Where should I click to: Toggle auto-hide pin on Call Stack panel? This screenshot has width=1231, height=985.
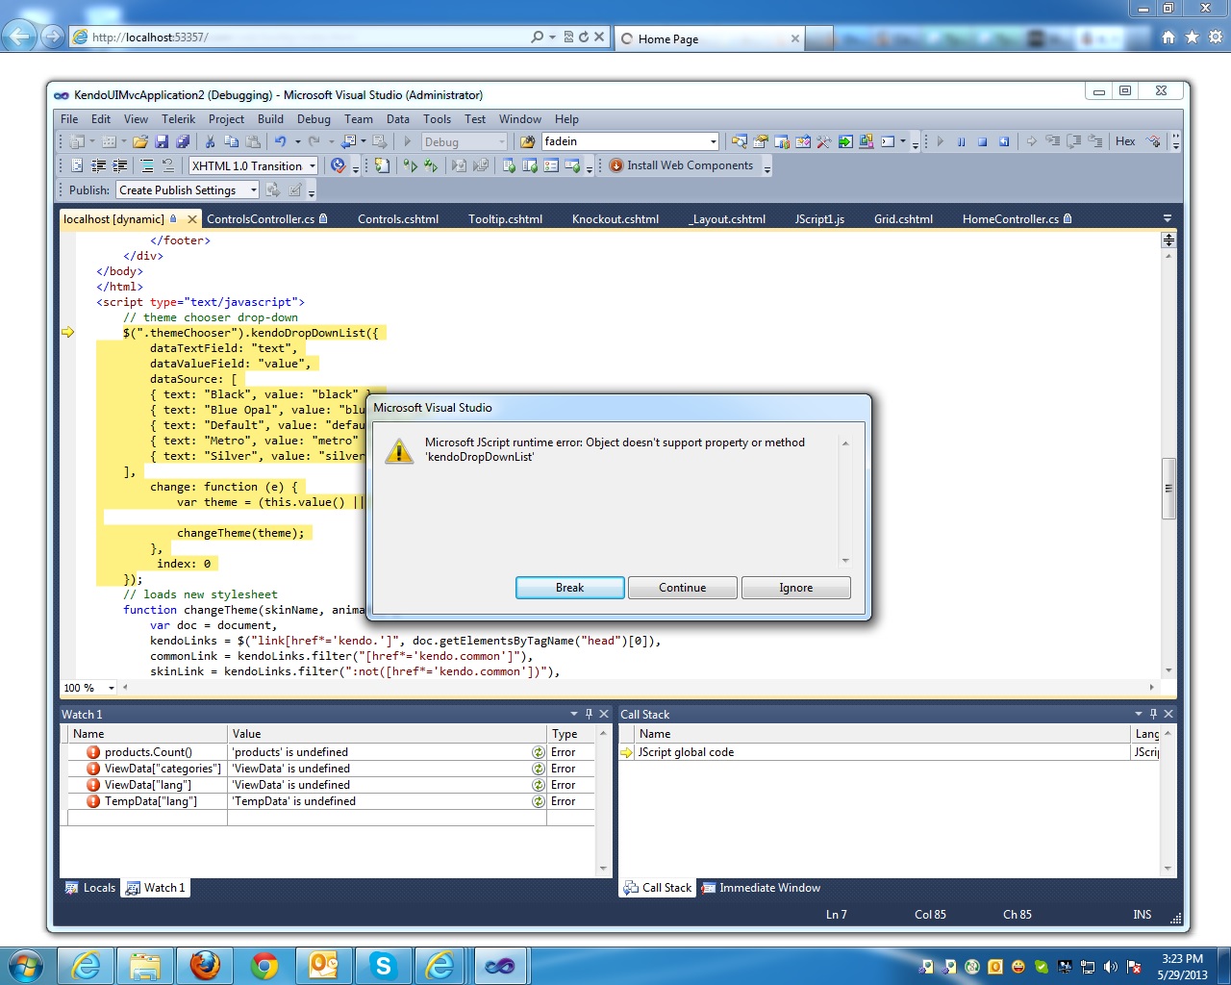1153,714
